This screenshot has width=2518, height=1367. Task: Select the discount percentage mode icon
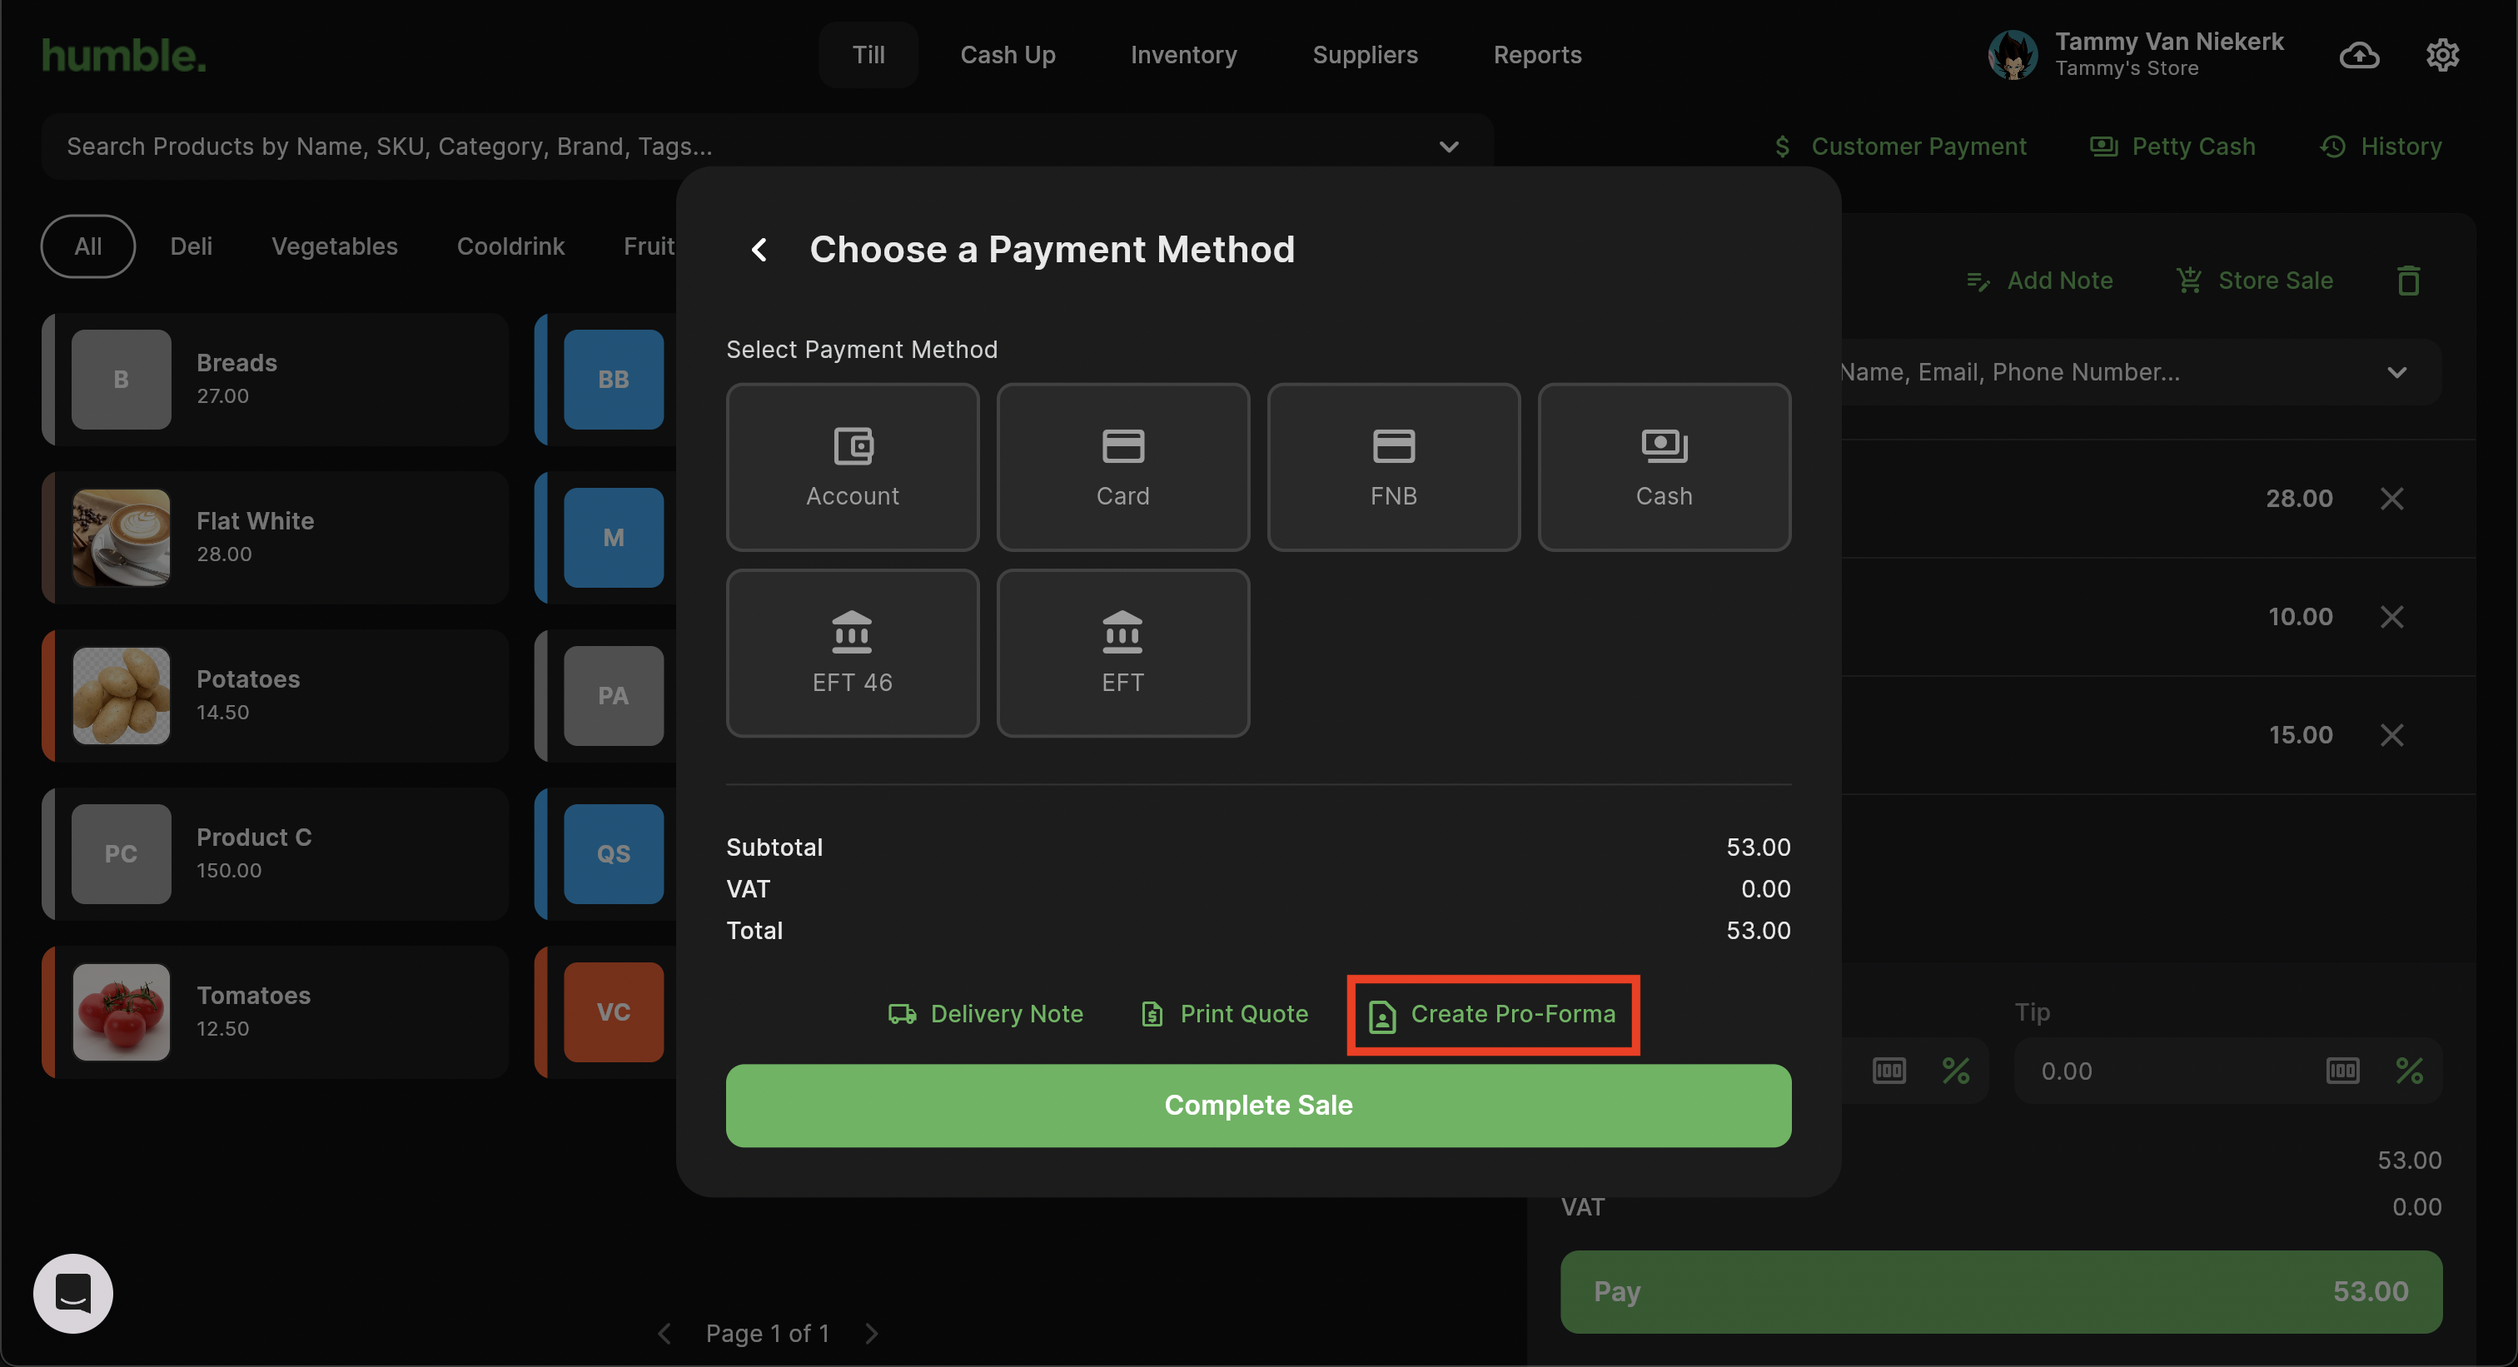(x=1955, y=1071)
